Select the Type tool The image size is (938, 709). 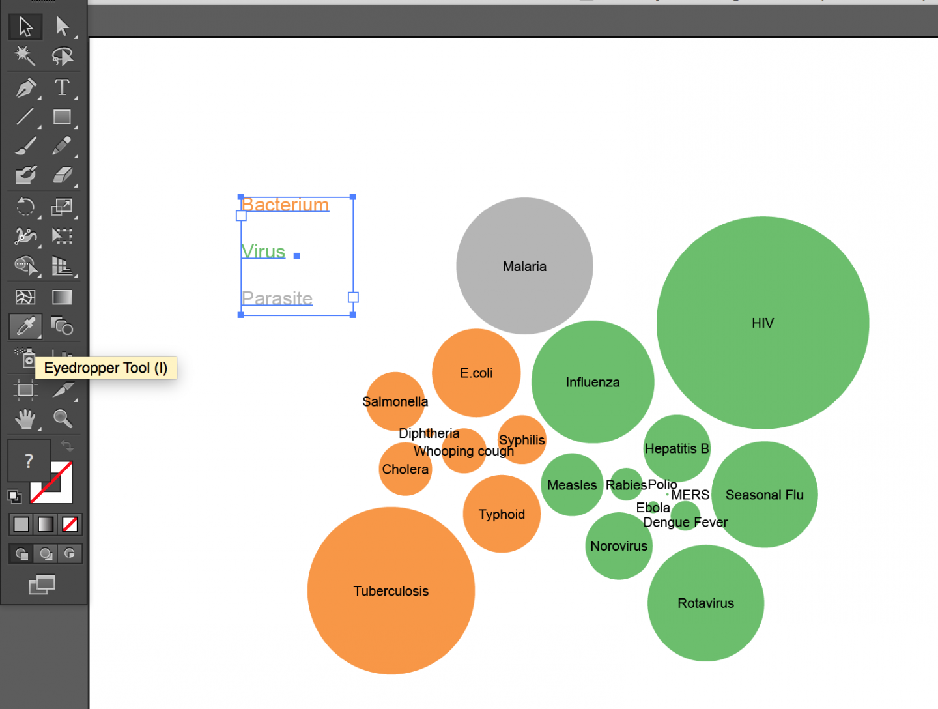pos(63,88)
